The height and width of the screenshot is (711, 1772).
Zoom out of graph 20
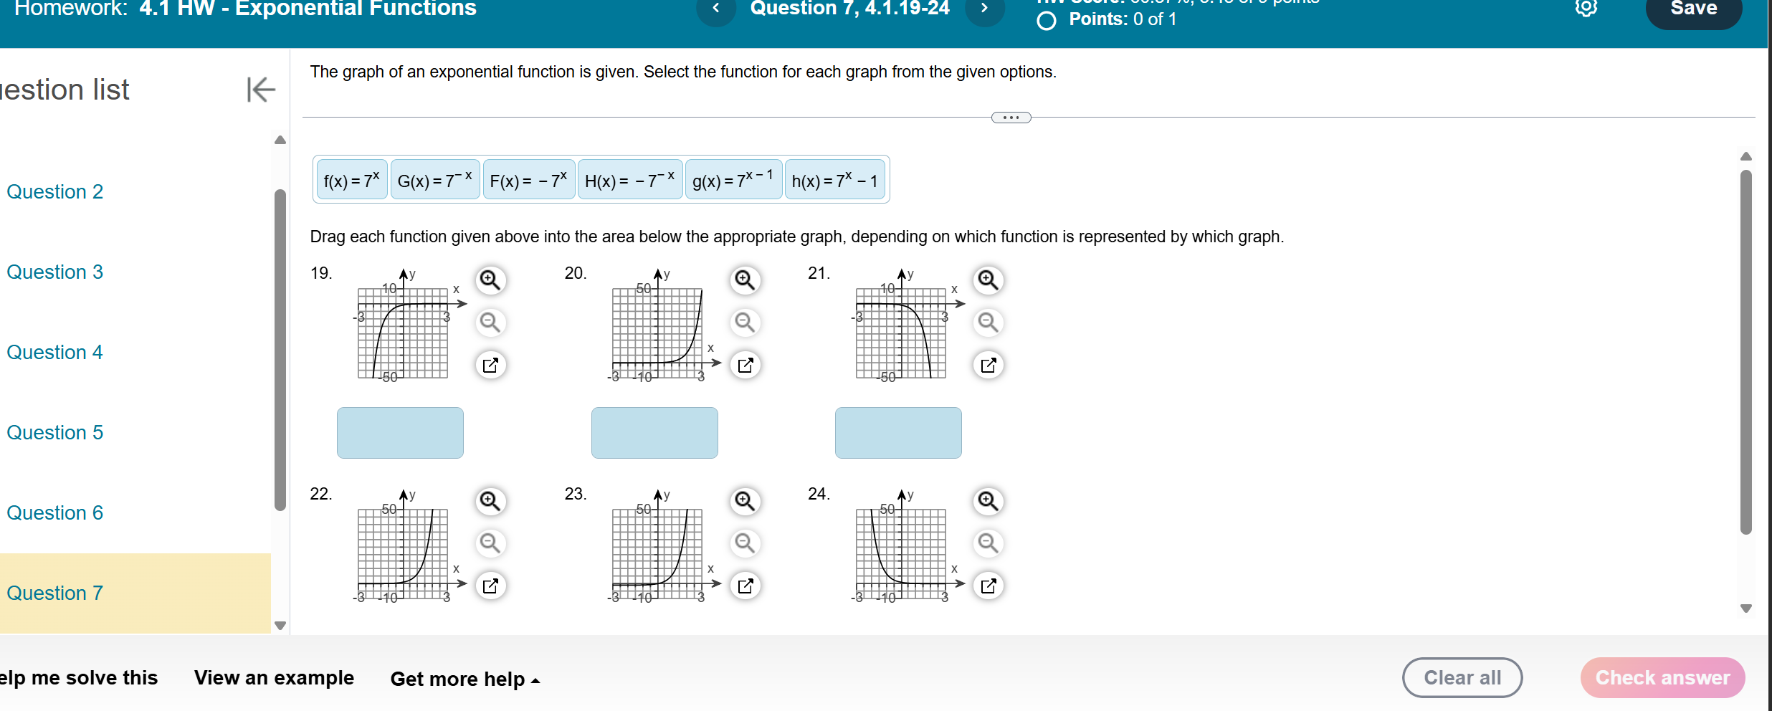[x=745, y=323]
